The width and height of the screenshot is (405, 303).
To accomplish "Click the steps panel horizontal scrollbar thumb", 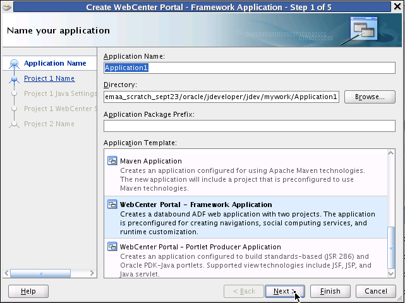I will (x=40, y=273).
